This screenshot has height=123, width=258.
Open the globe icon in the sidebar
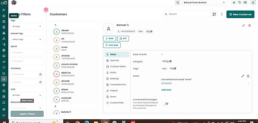pyautogui.click(x=4, y=50)
